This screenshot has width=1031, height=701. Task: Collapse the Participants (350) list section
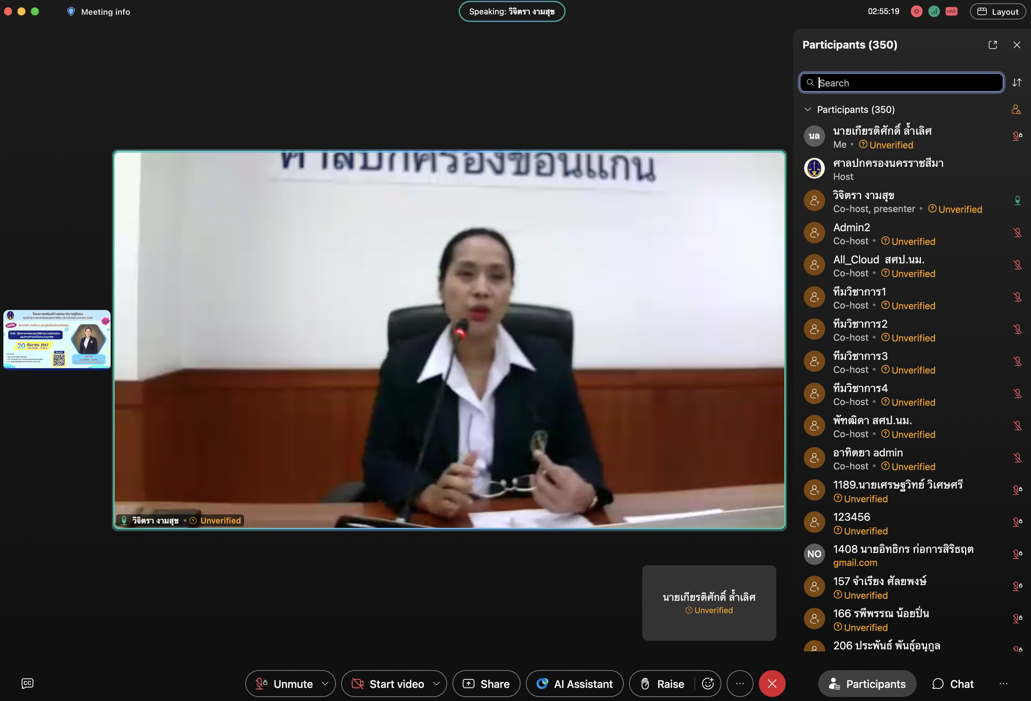coord(807,110)
